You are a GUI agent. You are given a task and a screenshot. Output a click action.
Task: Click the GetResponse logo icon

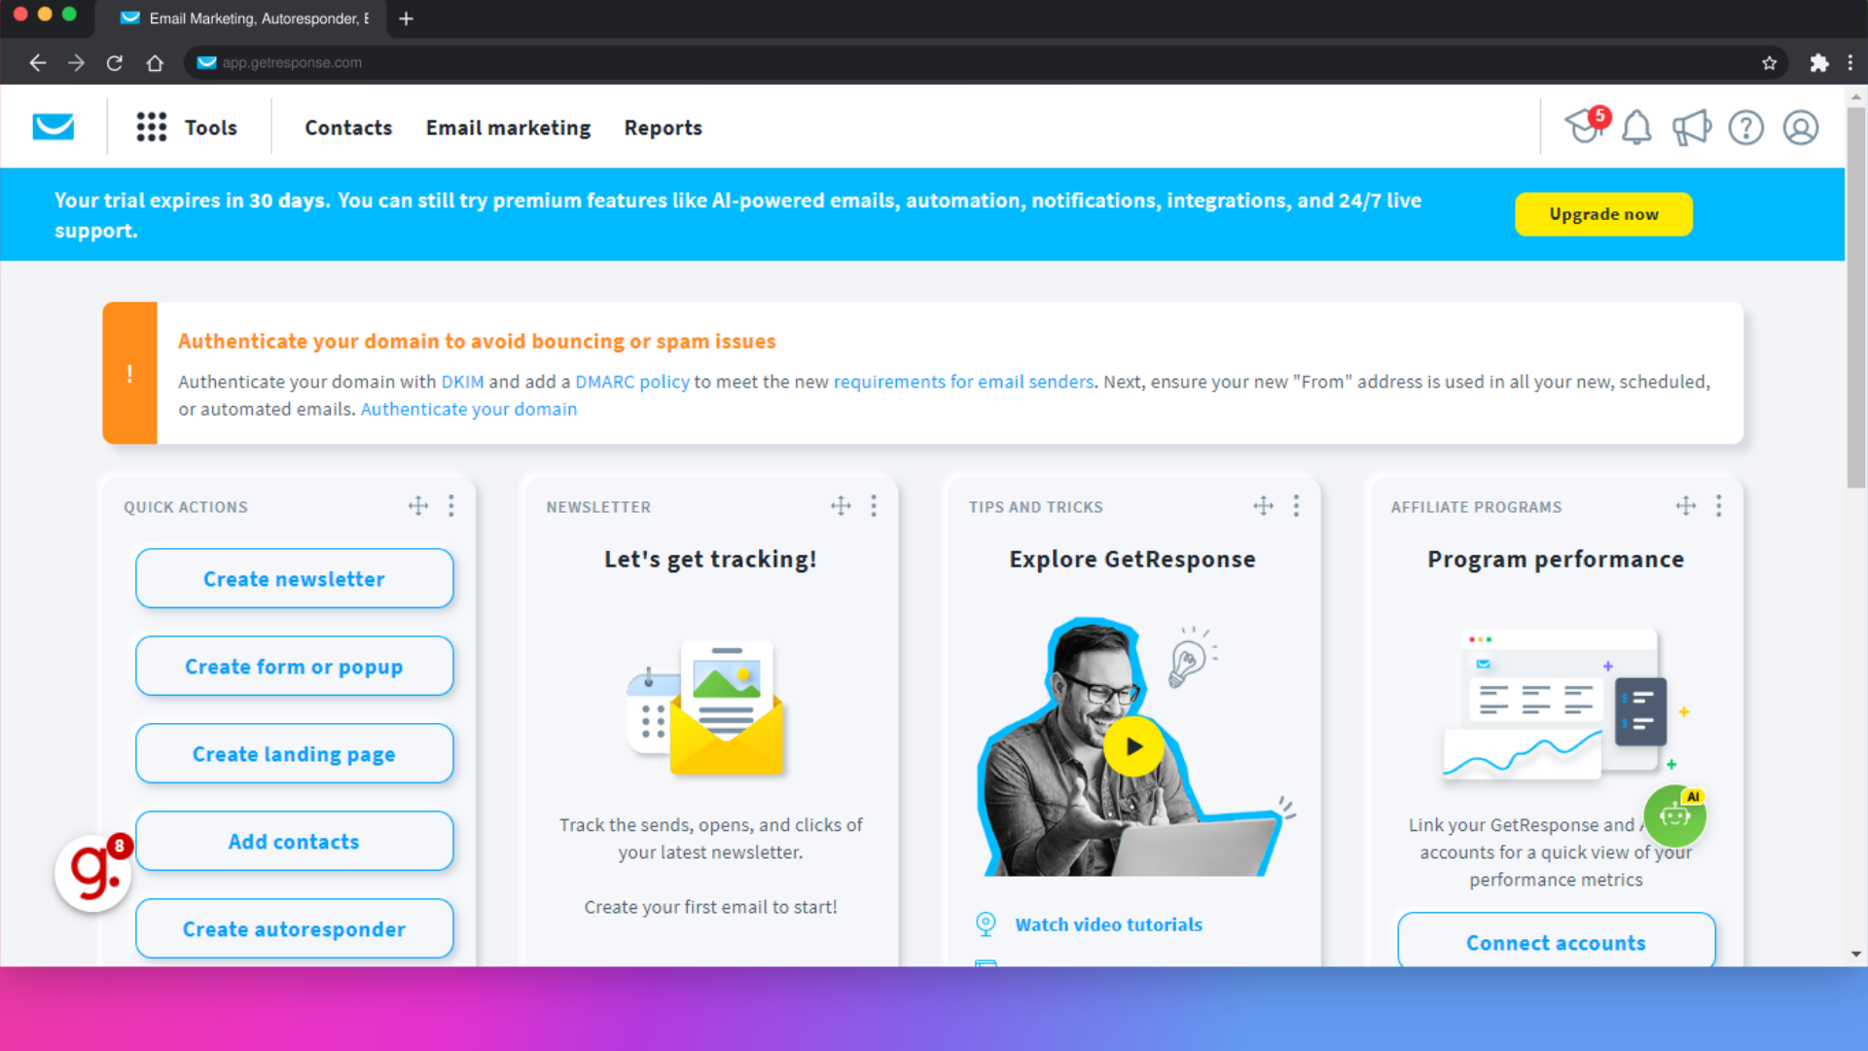point(53,126)
